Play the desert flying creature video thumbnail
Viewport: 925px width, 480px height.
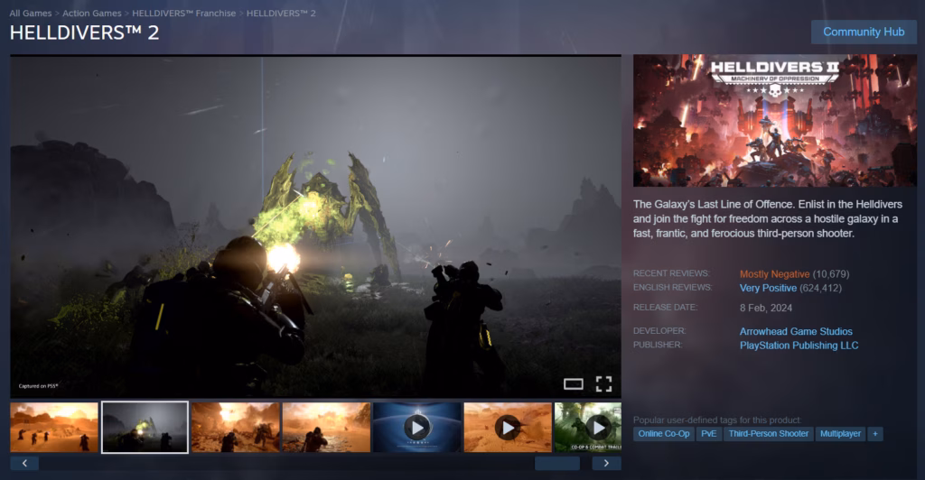508,428
